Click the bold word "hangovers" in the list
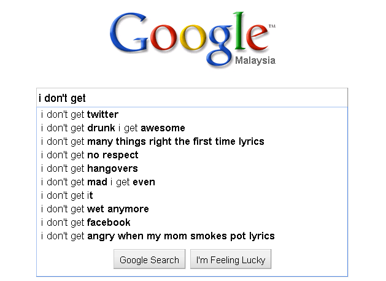The image size is (386, 281). click(112, 169)
